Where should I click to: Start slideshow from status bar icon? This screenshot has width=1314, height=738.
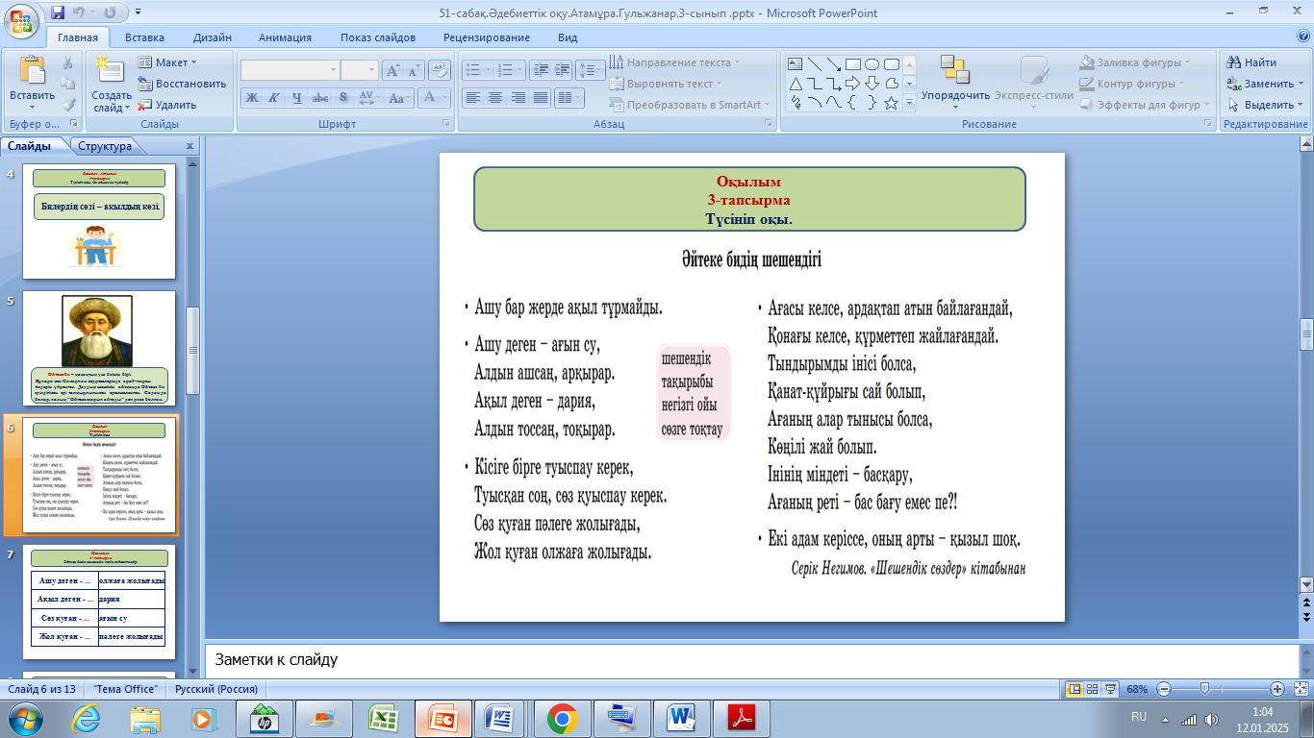tap(1111, 689)
